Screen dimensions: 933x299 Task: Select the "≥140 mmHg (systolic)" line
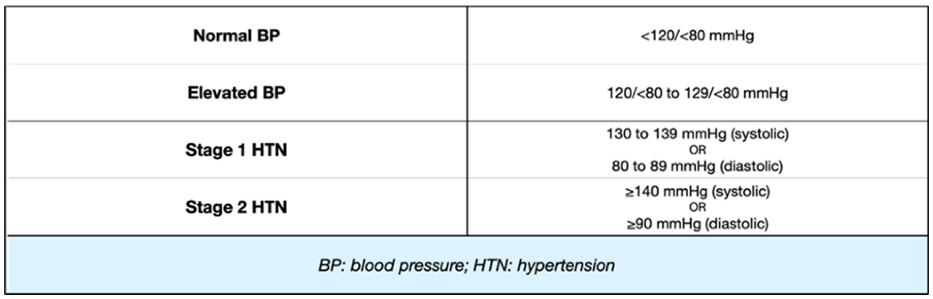pyautogui.click(x=697, y=191)
